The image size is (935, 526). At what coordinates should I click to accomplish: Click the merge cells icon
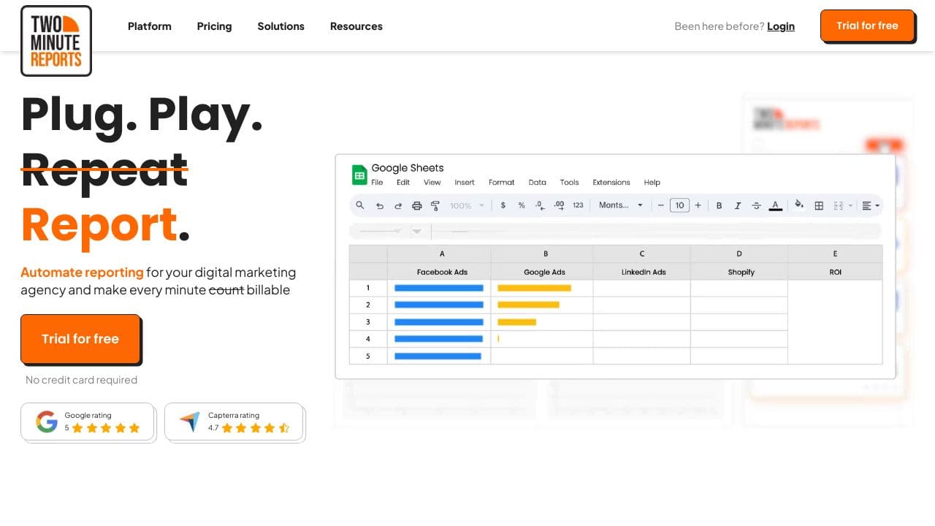coord(838,205)
